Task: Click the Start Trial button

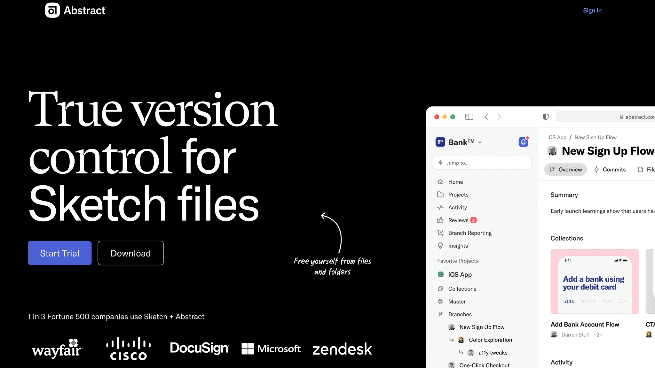Action: (59, 253)
